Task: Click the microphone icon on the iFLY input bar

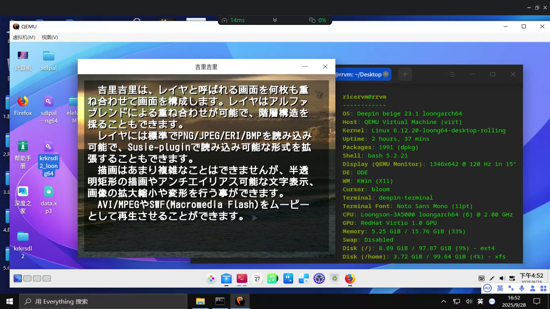Action: (x=522, y=288)
